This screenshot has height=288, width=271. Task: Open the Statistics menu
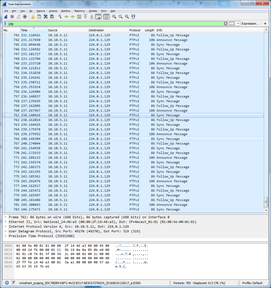tap(66, 11)
